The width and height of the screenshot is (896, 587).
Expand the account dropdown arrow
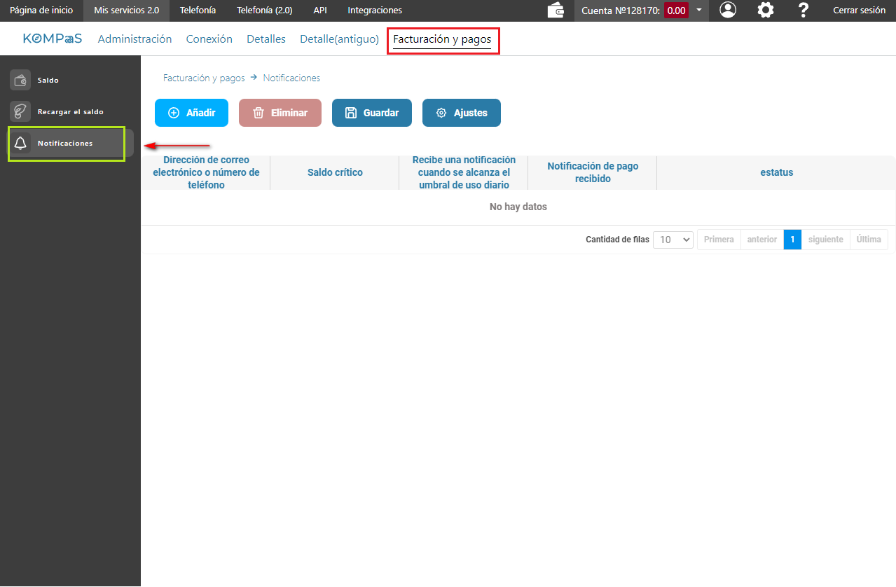[699, 11]
